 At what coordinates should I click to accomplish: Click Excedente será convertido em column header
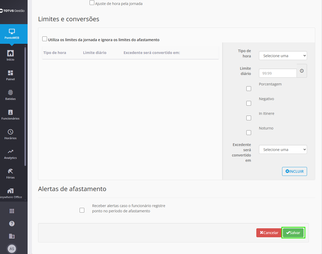coord(152,53)
